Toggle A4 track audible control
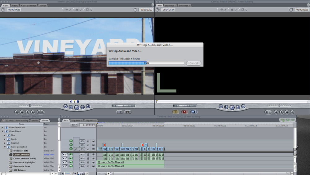310x175 pixels. (71, 166)
